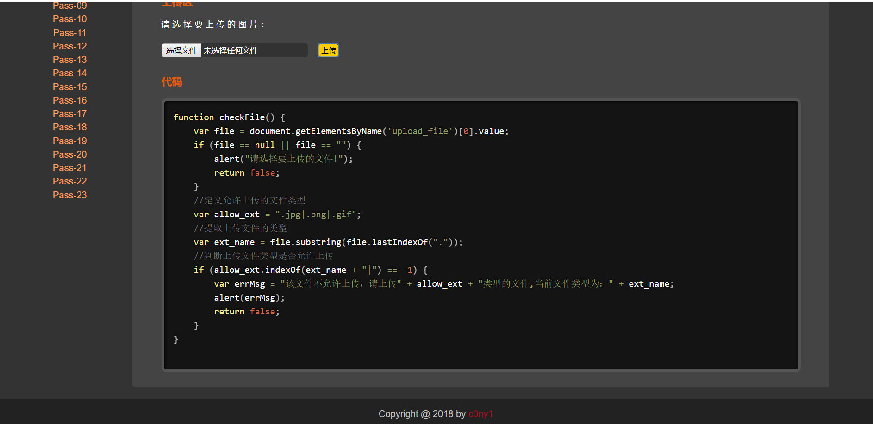This screenshot has height=424, width=873.
Task: Click the yellow 上传 upload button
Action: 329,50
